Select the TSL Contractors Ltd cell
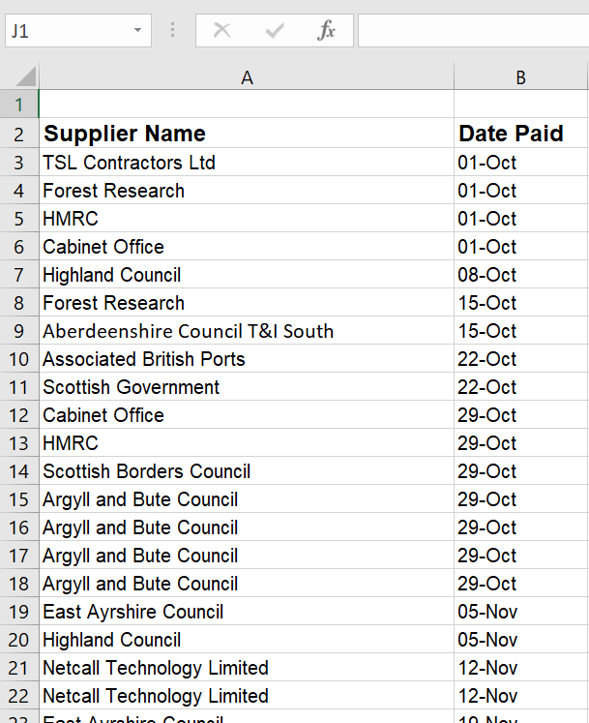This screenshot has width=589, height=723. click(x=129, y=163)
